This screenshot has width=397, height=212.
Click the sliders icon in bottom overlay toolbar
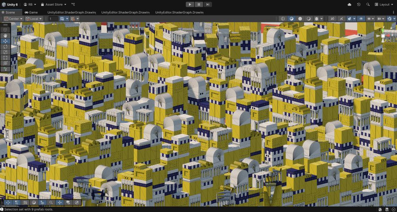(x=16, y=202)
